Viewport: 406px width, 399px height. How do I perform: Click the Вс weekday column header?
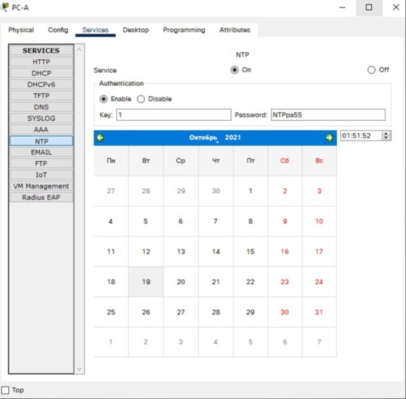pyautogui.click(x=319, y=161)
